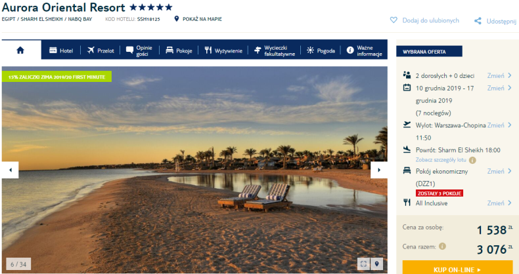Click info icon beside Zobacz szczegóły lotu
The image size is (519, 274).
[472, 160]
